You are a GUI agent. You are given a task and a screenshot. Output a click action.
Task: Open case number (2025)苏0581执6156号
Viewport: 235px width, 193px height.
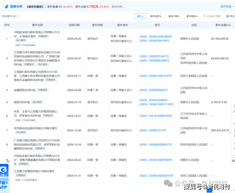pyautogui.click(x=154, y=41)
